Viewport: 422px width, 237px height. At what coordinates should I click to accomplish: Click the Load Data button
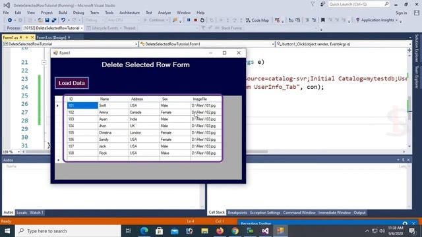(72, 83)
